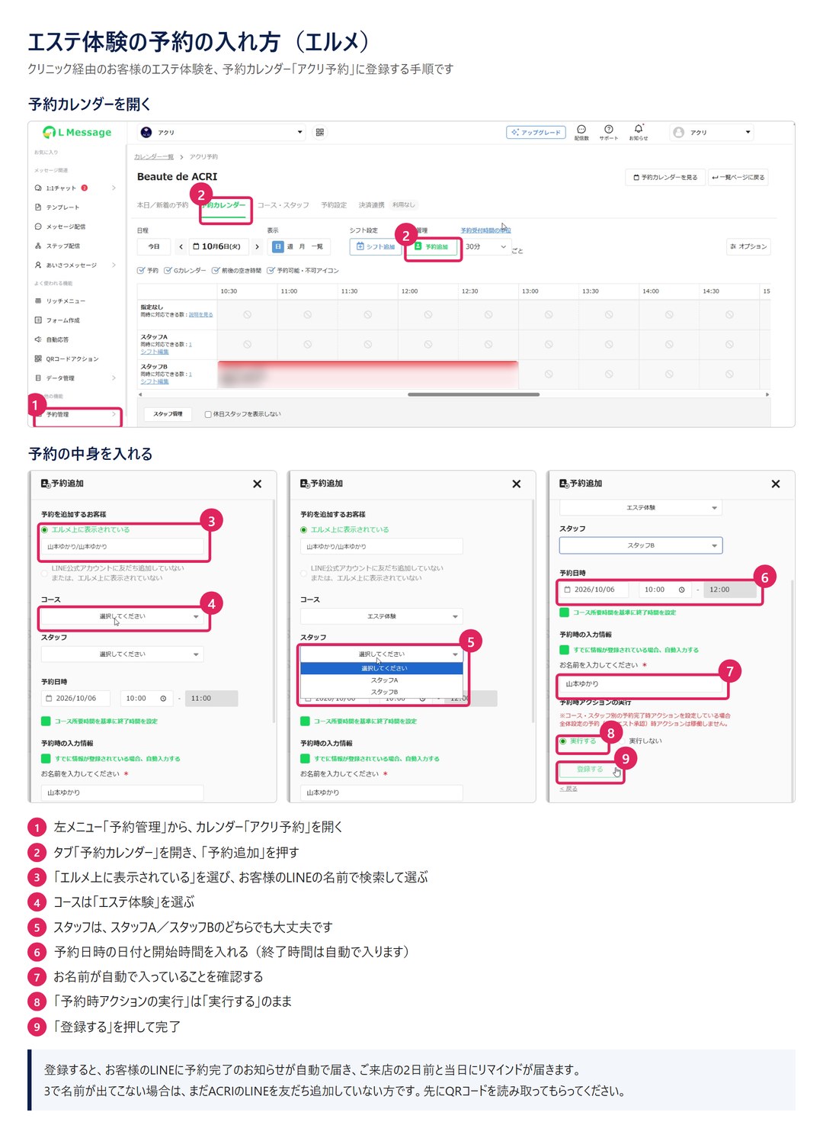Open the スタッフ dropdown showing スタッフB
This screenshot has height=1138, width=823.
click(641, 545)
